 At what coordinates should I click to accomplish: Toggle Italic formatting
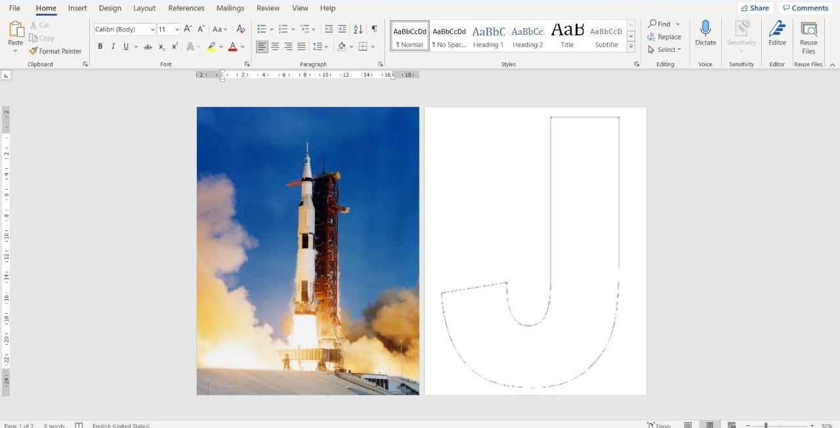(113, 47)
